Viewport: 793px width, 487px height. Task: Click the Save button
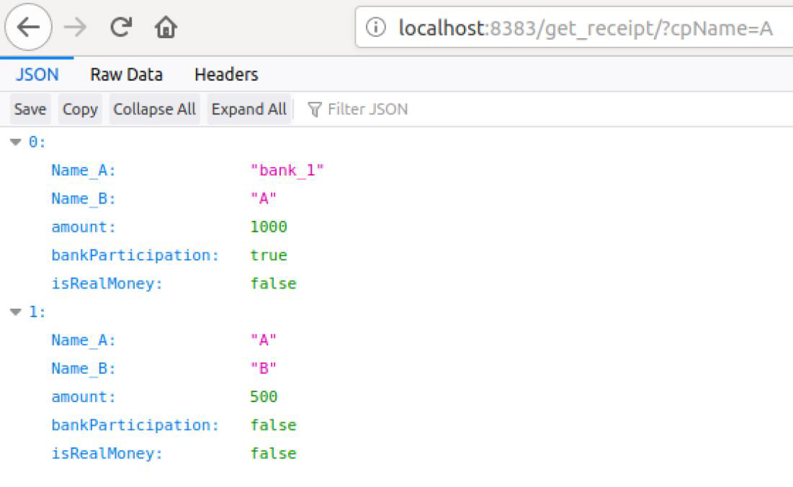click(x=30, y=109)
